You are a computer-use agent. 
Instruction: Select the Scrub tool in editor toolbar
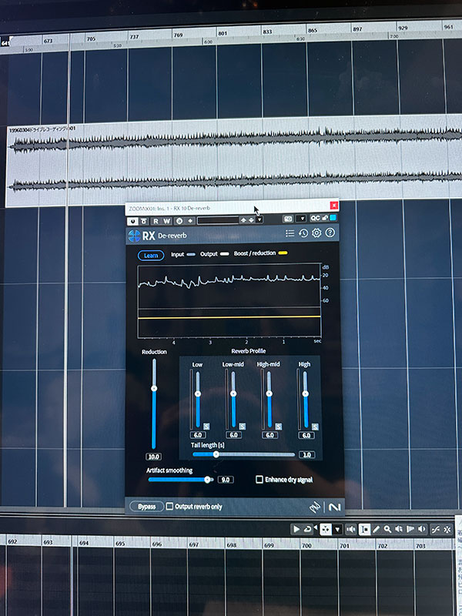[x=410, y=530]
